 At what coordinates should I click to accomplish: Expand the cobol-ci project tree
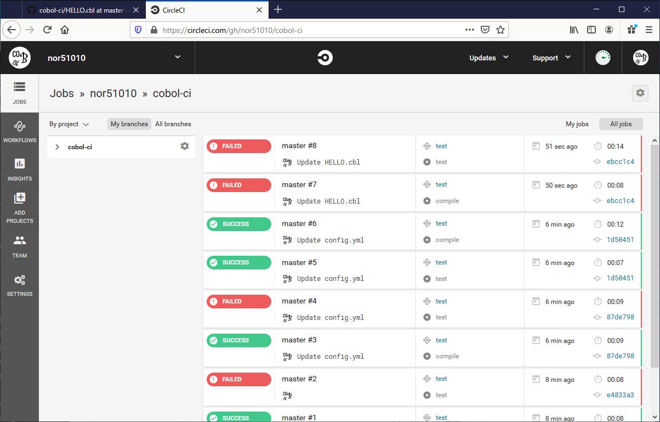point(57,147)
